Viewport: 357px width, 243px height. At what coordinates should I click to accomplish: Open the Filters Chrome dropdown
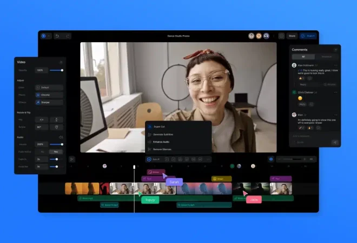[x=49, y=95]
